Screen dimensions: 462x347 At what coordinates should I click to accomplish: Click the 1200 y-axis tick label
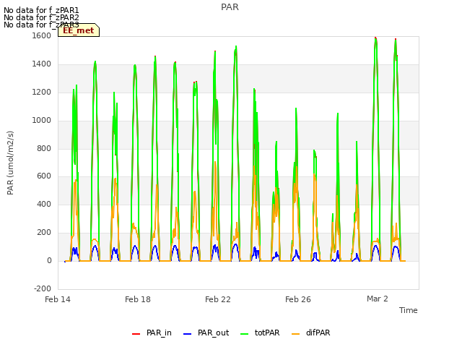(x=42, y=93)
